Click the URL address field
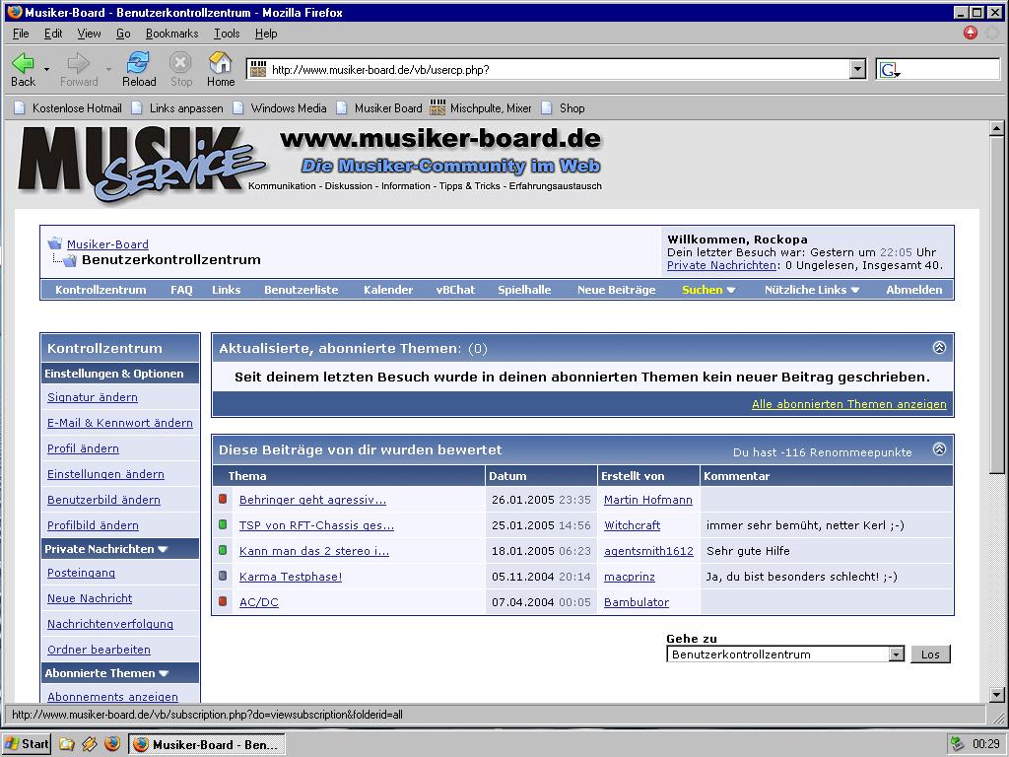 coord(558,70)
